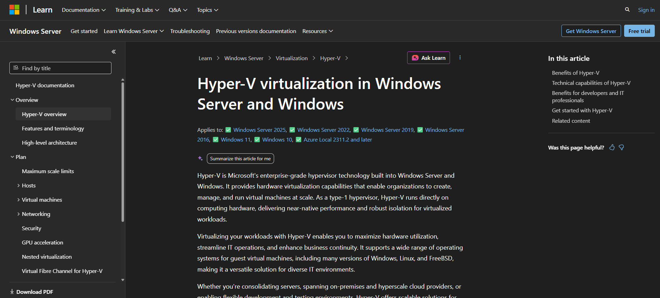Jump to Related content section
Screen dimensions: 660x298
(571, 121)
